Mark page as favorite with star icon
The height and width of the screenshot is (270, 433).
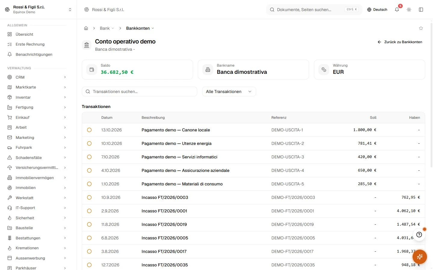coord(421,28)
